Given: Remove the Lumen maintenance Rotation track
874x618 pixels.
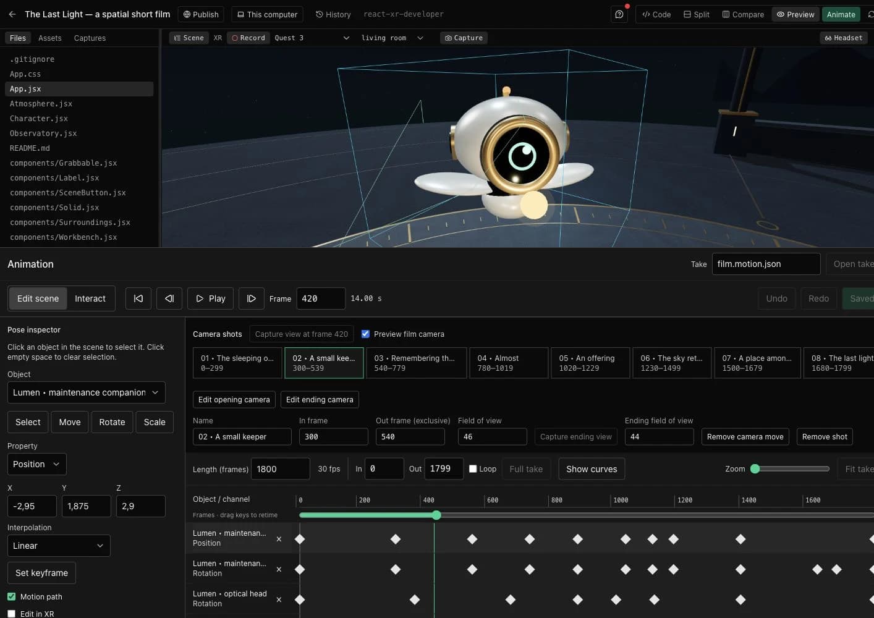Looking at the screenshot, I should point(279,569).
